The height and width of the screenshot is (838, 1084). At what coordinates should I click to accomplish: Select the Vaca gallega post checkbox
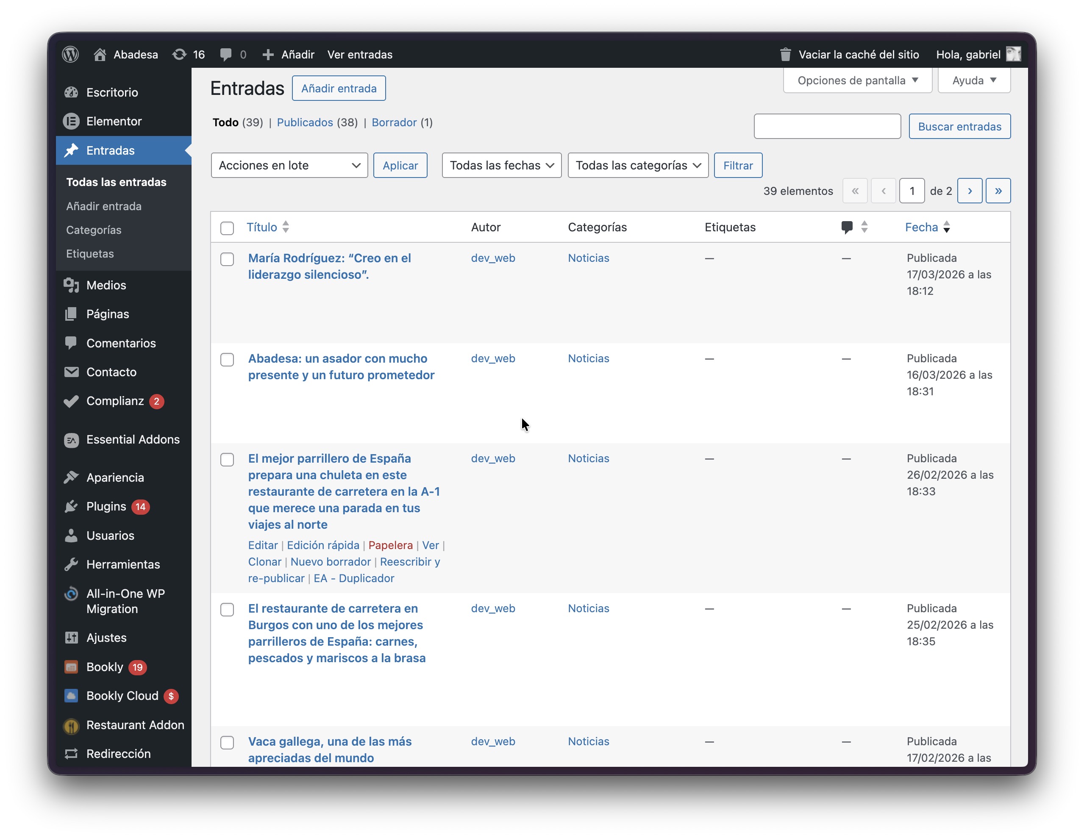pos(227,742)
